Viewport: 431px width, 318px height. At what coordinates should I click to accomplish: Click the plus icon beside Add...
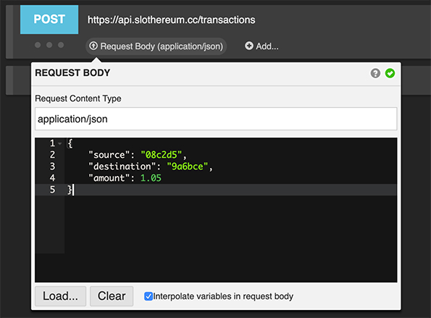click(x=249, y=46)
